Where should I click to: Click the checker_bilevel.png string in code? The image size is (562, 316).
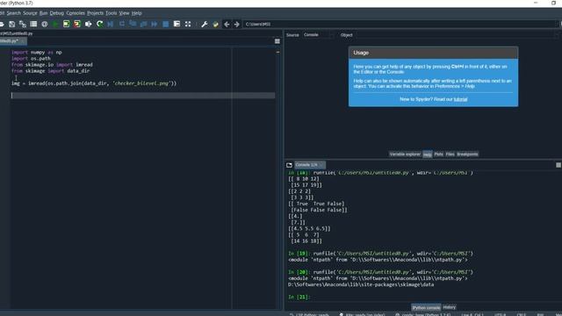pyautogui.click(x=141, y=83)
